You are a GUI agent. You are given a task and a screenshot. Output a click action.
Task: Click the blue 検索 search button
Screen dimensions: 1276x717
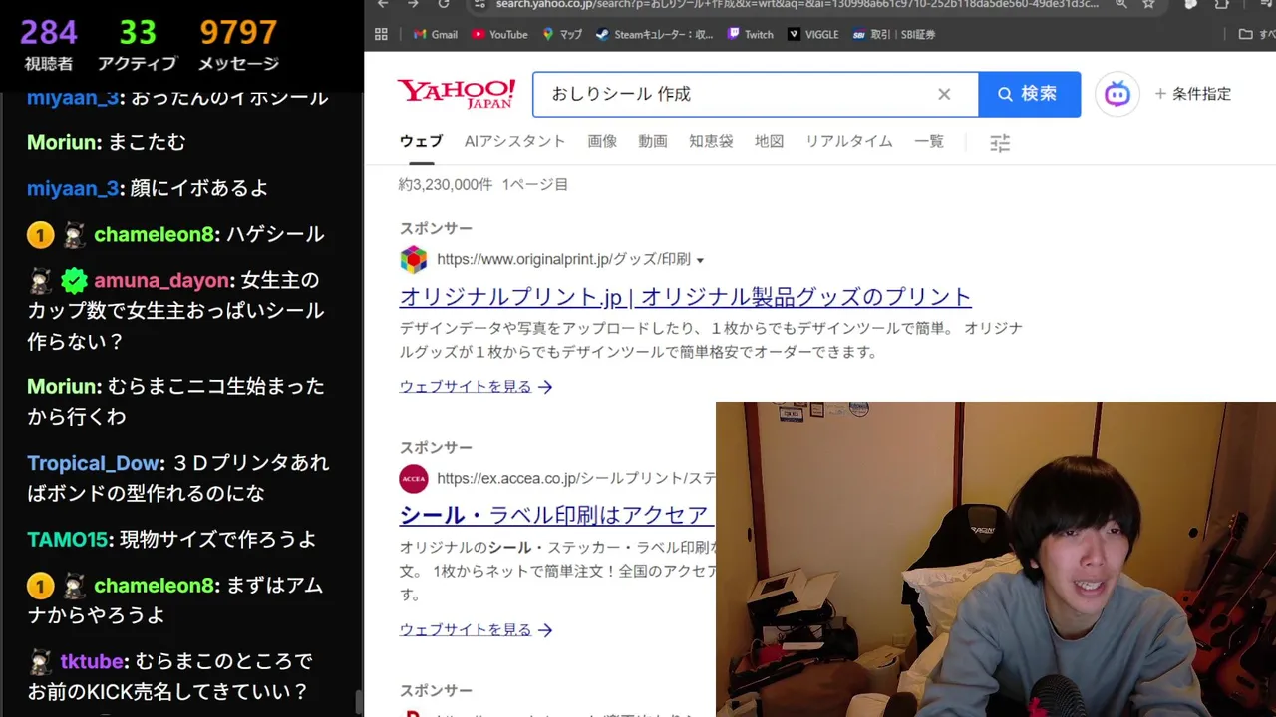[x=1029, y=94]
